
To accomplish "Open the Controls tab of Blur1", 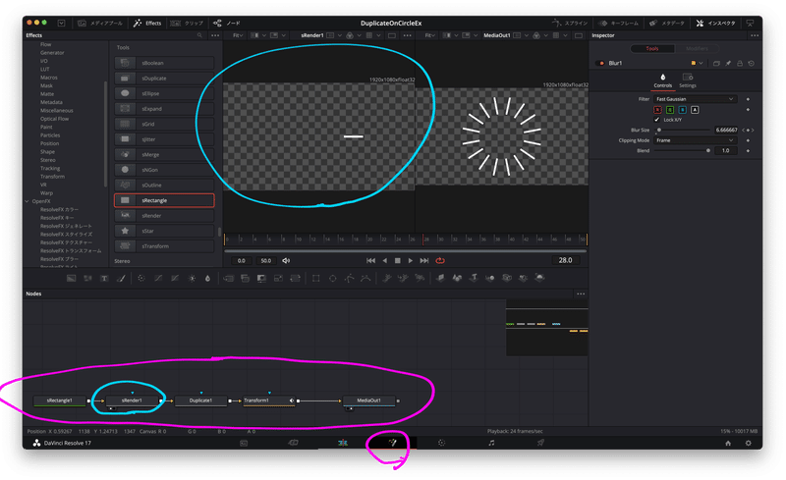I will point(662,80).
